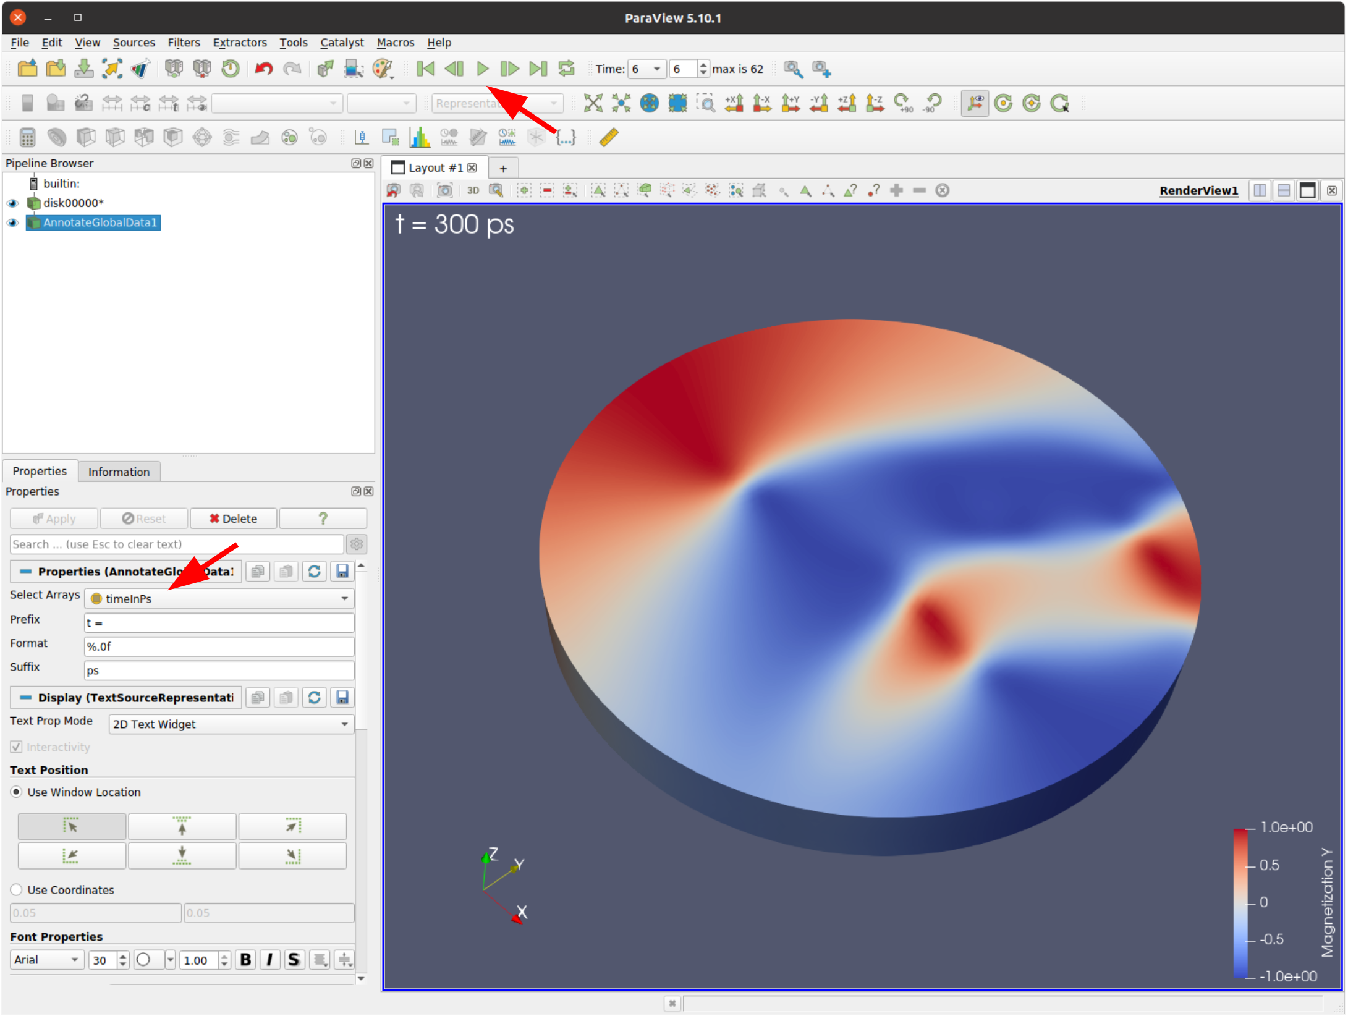Toggle italic font formatting
This screenshot has height=1016, width=1348.
[269, 960]
